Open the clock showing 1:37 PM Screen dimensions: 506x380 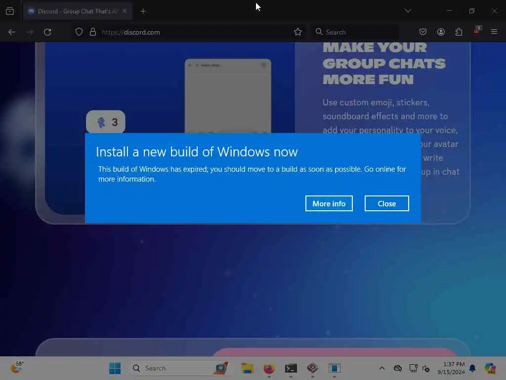pyautogui.click(x=451, y=368)
